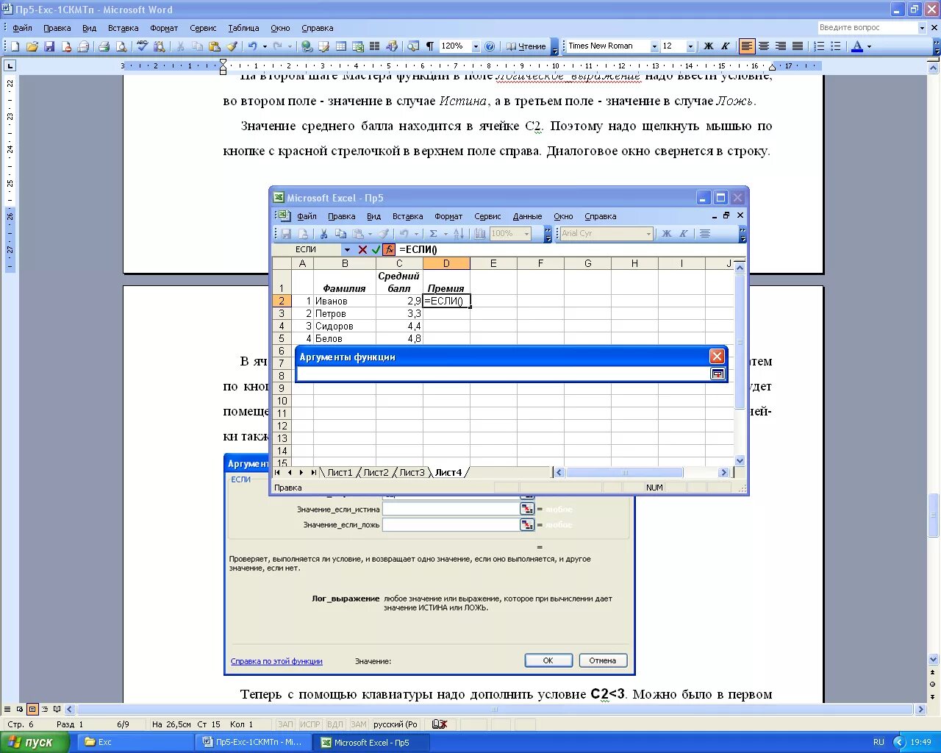Toggle bulleted list formatting
Viewport: 941px width, 753px height.
point(836,46)
